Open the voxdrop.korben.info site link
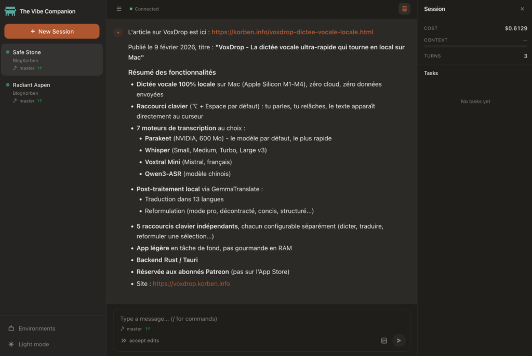The width and height of the screenshot is (532, 356). 191,284
